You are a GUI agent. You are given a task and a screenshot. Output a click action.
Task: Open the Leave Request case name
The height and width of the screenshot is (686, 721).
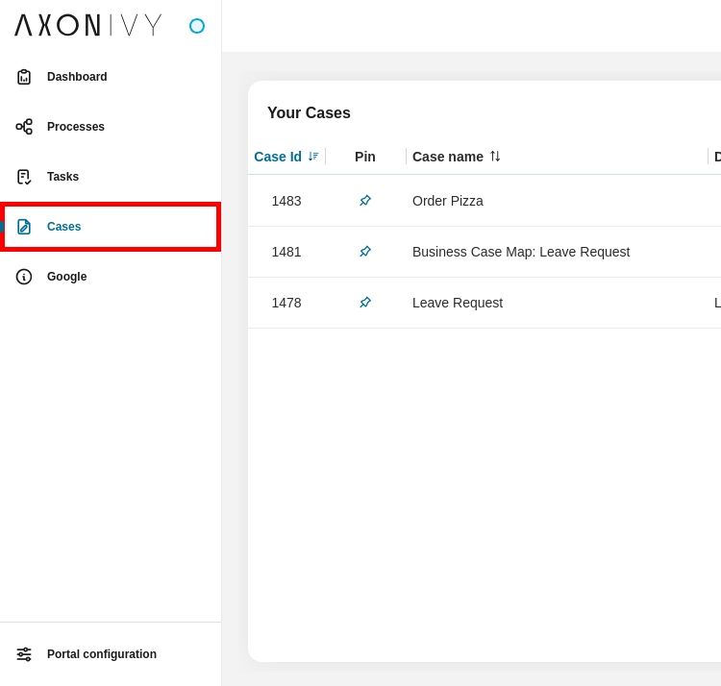pyautogui.click(x=458, y=303)
